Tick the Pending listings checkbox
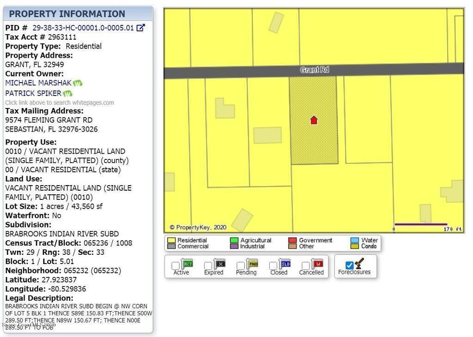Image resolution: width=473 pixels, height=337 pixels. click(x=241, y=266)
